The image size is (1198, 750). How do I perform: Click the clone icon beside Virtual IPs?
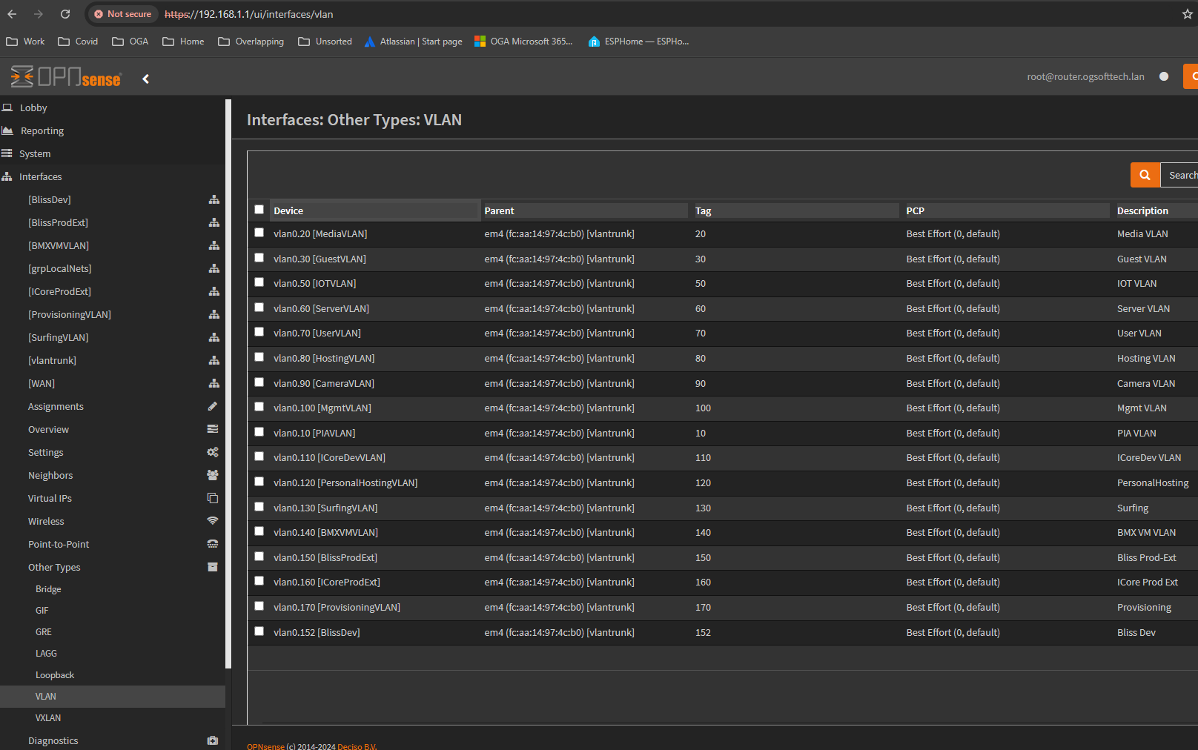[213, 498]
